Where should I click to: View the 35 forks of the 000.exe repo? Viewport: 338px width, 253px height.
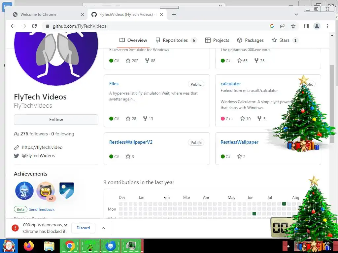tap(259, 61)
